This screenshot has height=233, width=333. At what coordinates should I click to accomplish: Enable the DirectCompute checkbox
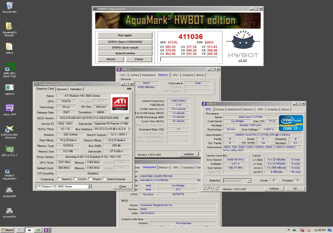coord(104,179)
